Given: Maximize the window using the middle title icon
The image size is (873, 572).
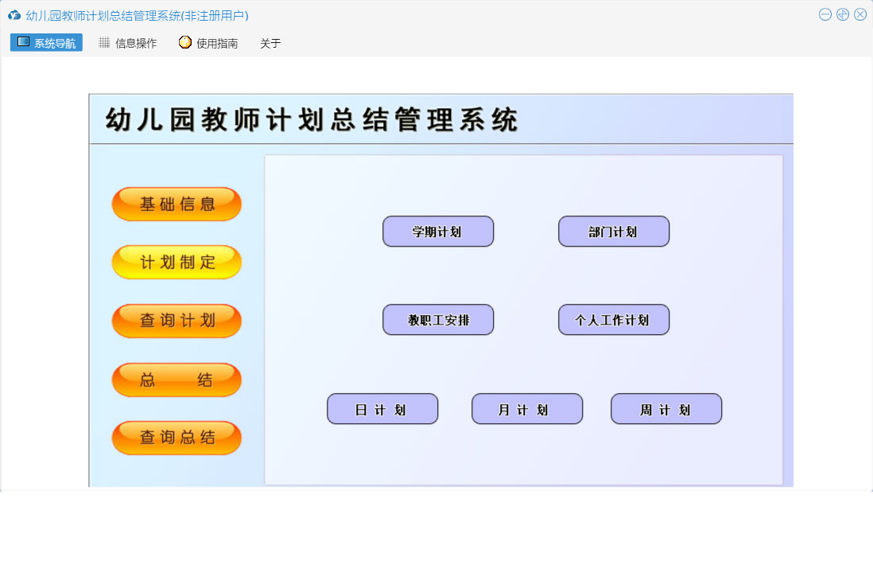Looking at the screenshot, I should click(x=843, y=14).
